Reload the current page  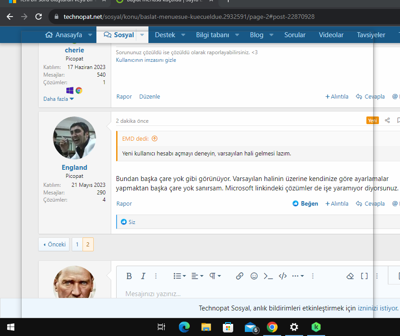(x=39, y=17)
